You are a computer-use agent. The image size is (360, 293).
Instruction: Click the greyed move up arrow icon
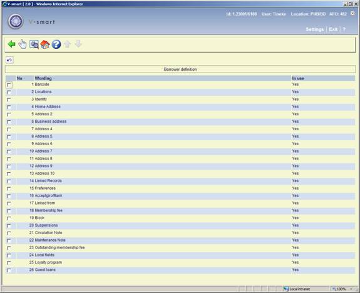[67, 44]
